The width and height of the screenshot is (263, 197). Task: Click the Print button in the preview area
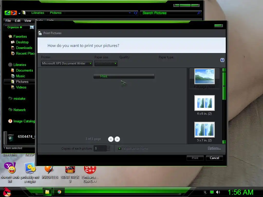[x=124, y=76]
